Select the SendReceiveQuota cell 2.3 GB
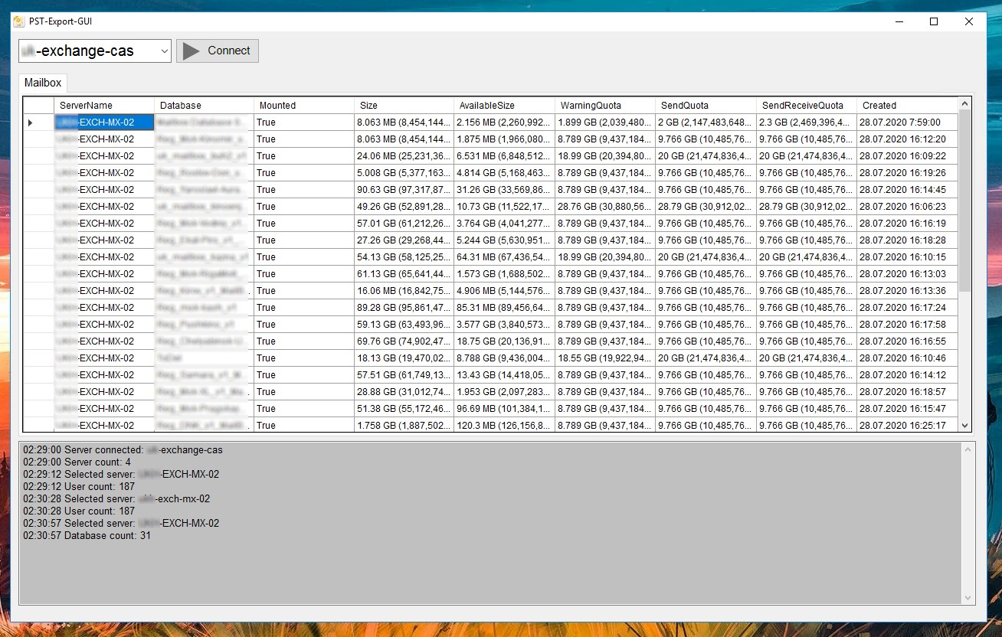 (807, 122)
